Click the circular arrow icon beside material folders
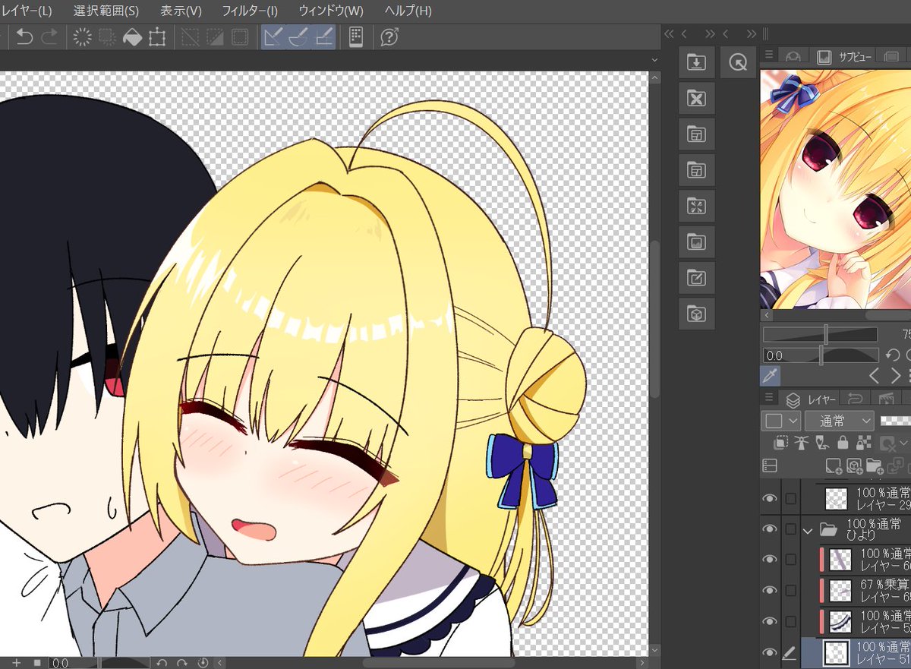911x669 pixels. 736,62
